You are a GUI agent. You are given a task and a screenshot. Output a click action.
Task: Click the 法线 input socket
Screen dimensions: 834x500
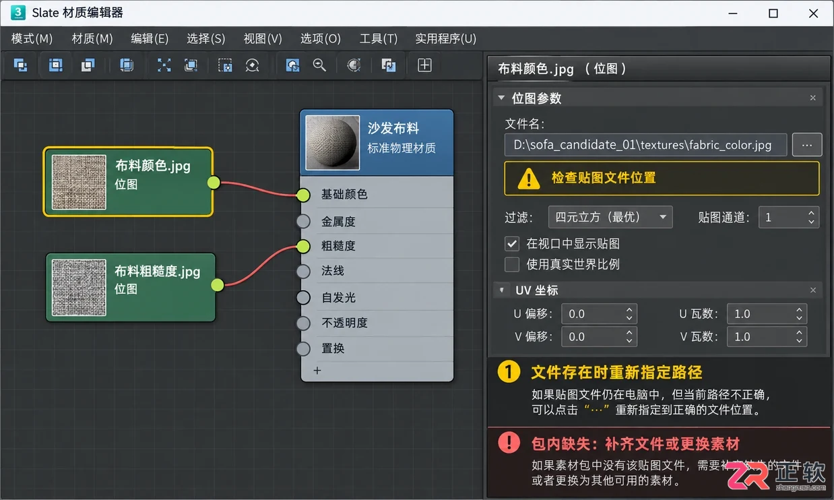click(x=303, y=271)
